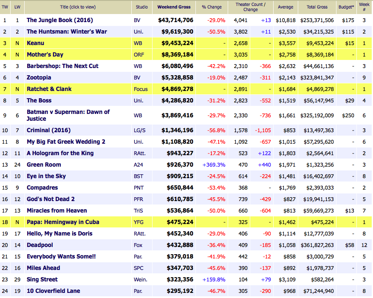Open the Mother's Day title link

[x=45, y=54]
